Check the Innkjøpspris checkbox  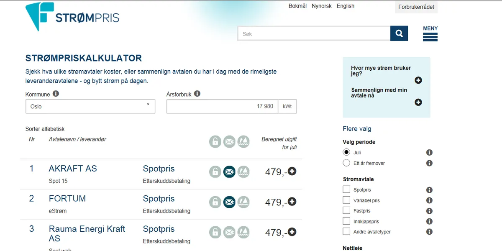pos(346,221)
